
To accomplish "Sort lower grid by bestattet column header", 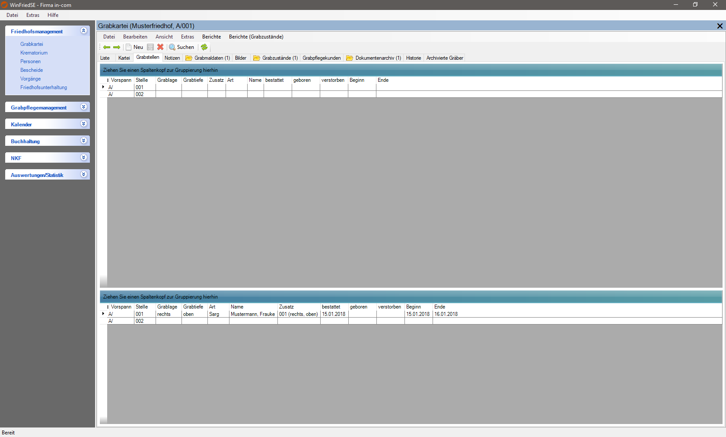I will (x=331, y=307).
